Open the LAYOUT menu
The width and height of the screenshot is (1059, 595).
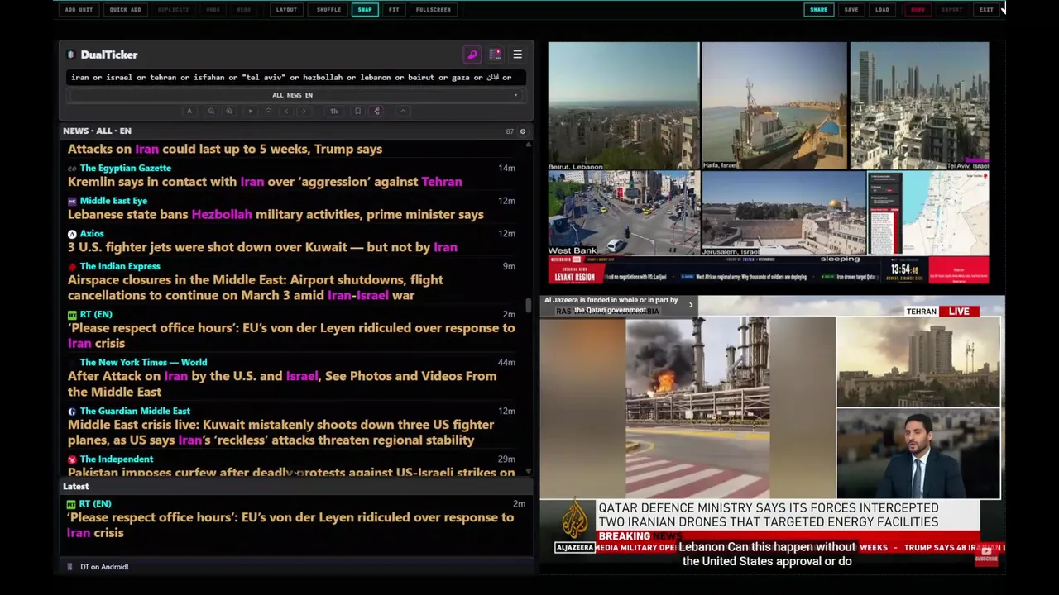click(286, 10)
